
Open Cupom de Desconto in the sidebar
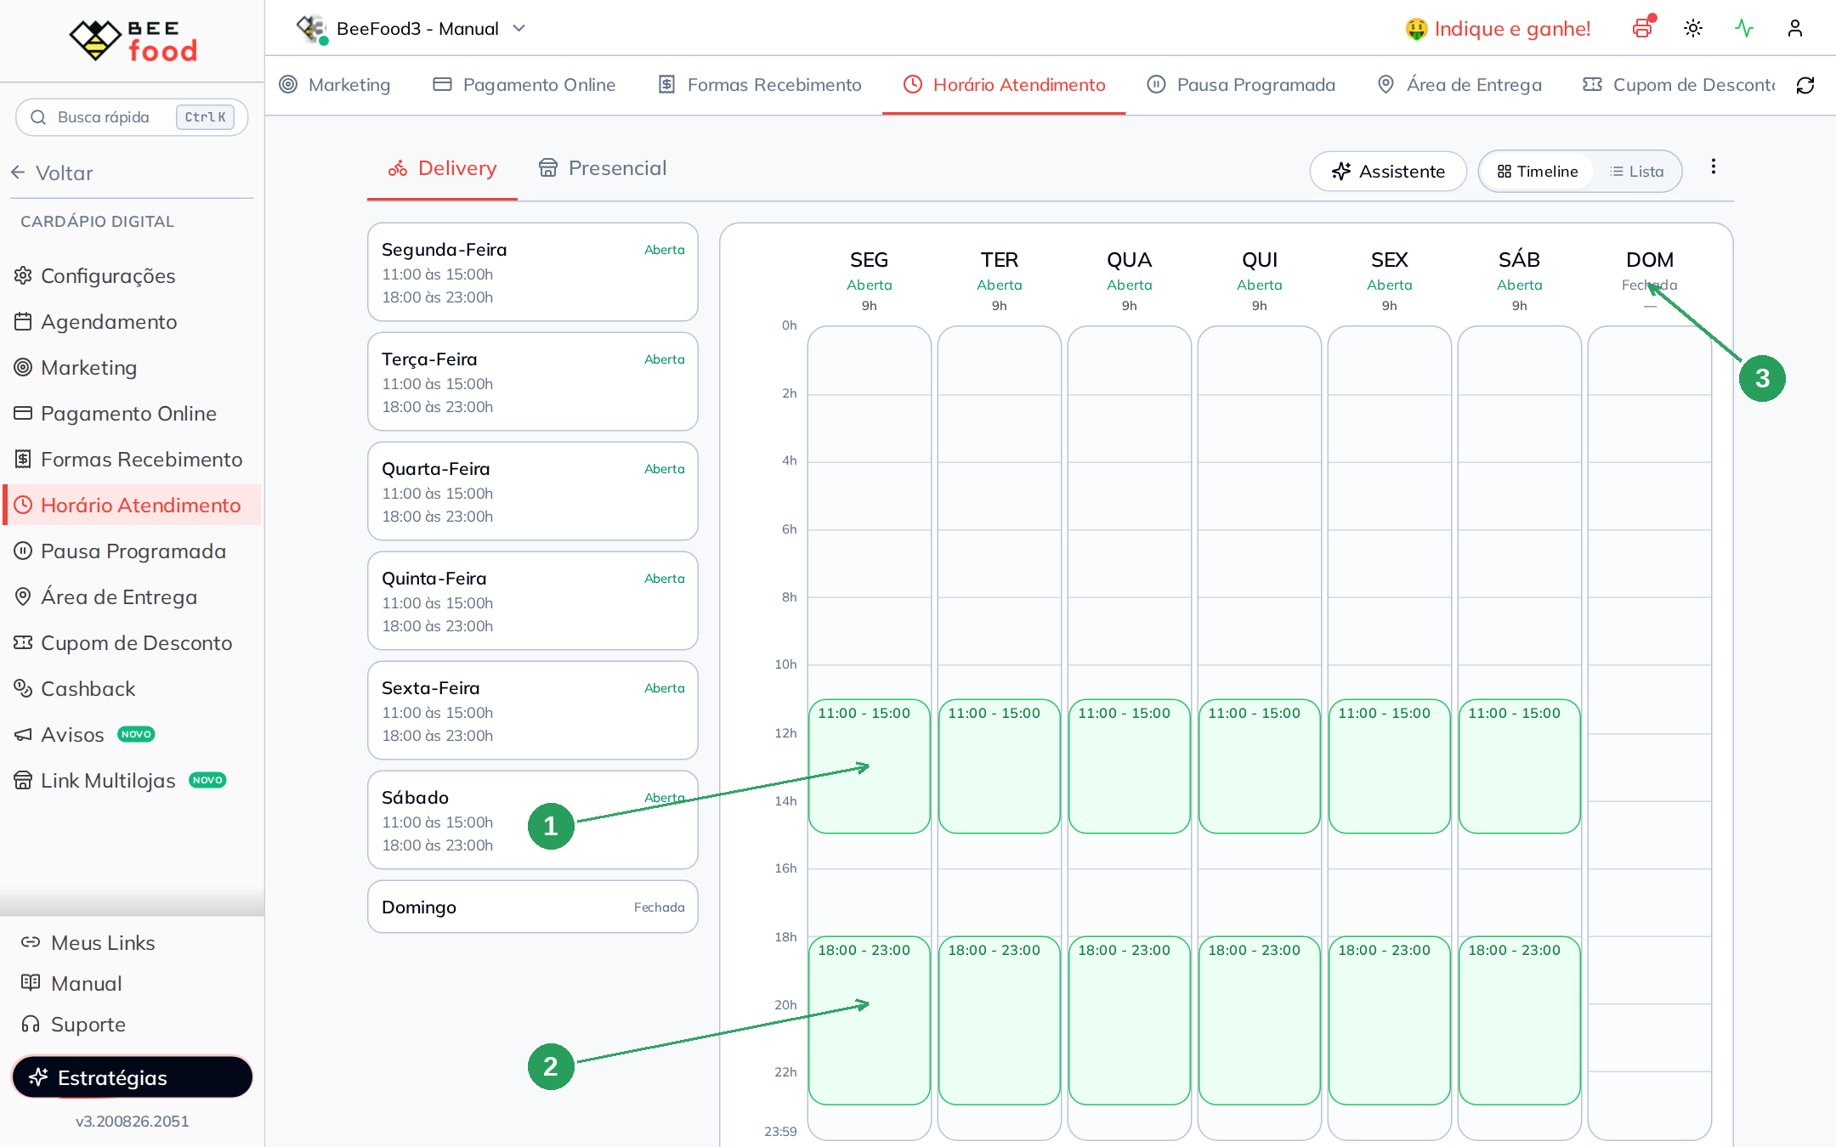click(133, 642)
